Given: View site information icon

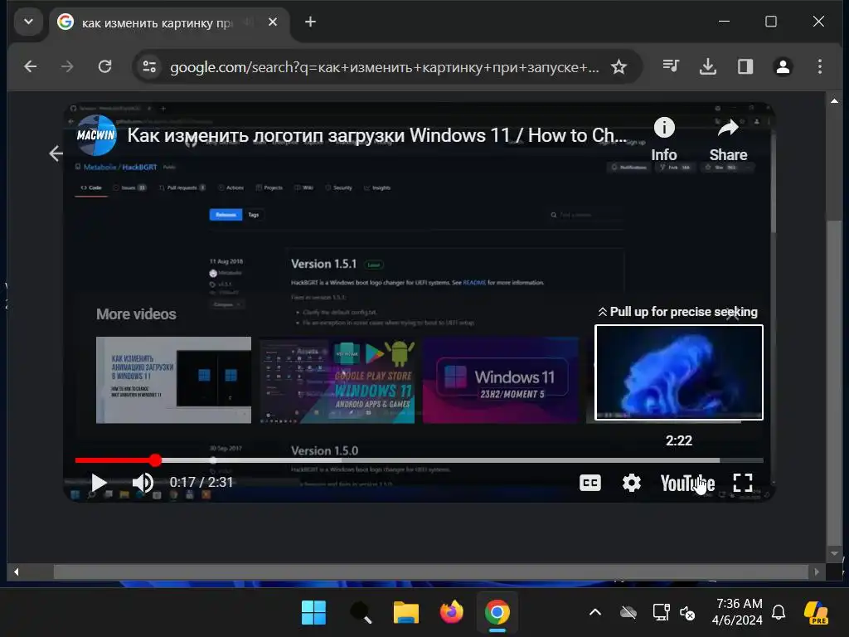Looking at the screenshot, I should [149, 66].
